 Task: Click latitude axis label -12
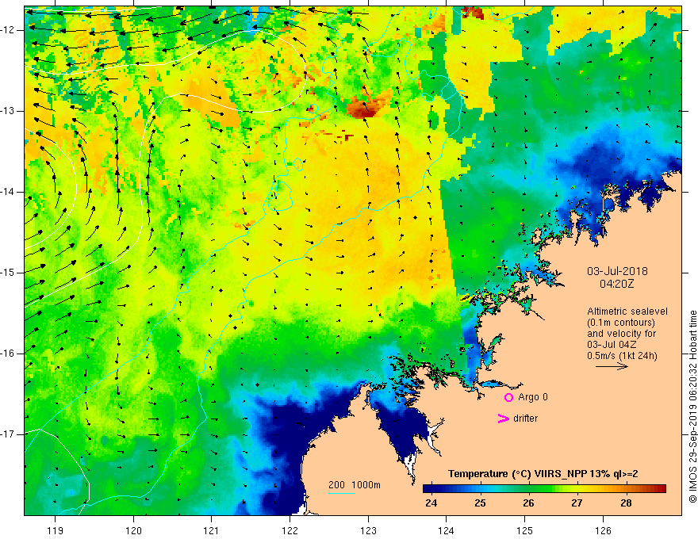click(8, 30)
